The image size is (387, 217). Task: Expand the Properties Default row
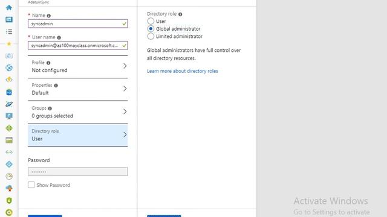78,89
